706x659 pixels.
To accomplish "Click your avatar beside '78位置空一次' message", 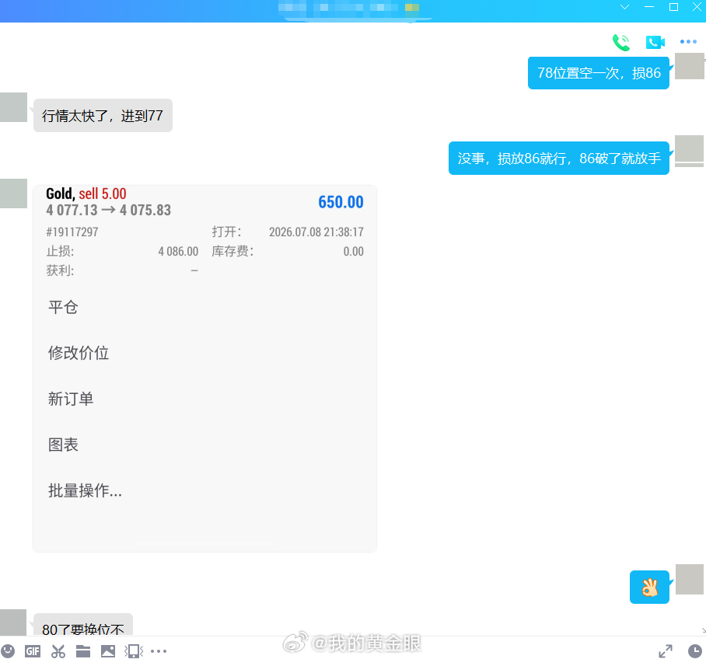I will 690,66.
